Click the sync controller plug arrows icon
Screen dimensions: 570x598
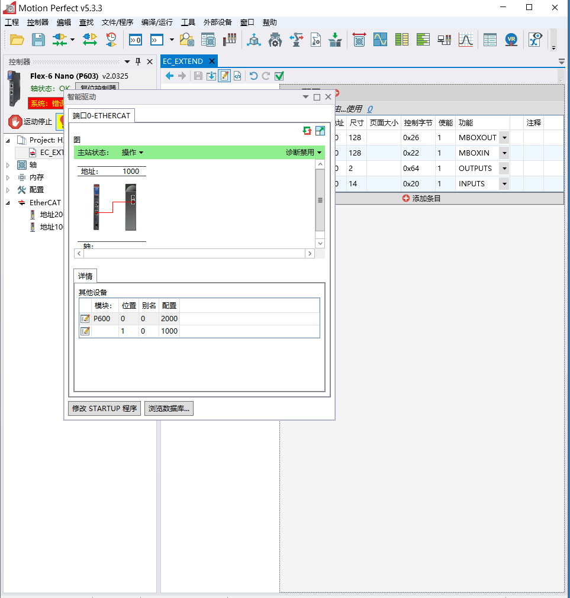(89, 40)
